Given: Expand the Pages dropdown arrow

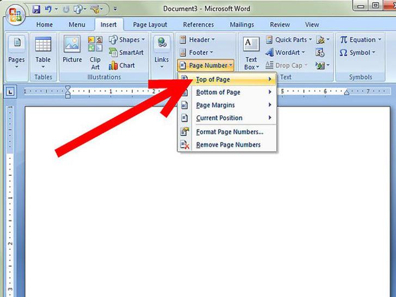Looking at the screenshot, I should (17, 67).
